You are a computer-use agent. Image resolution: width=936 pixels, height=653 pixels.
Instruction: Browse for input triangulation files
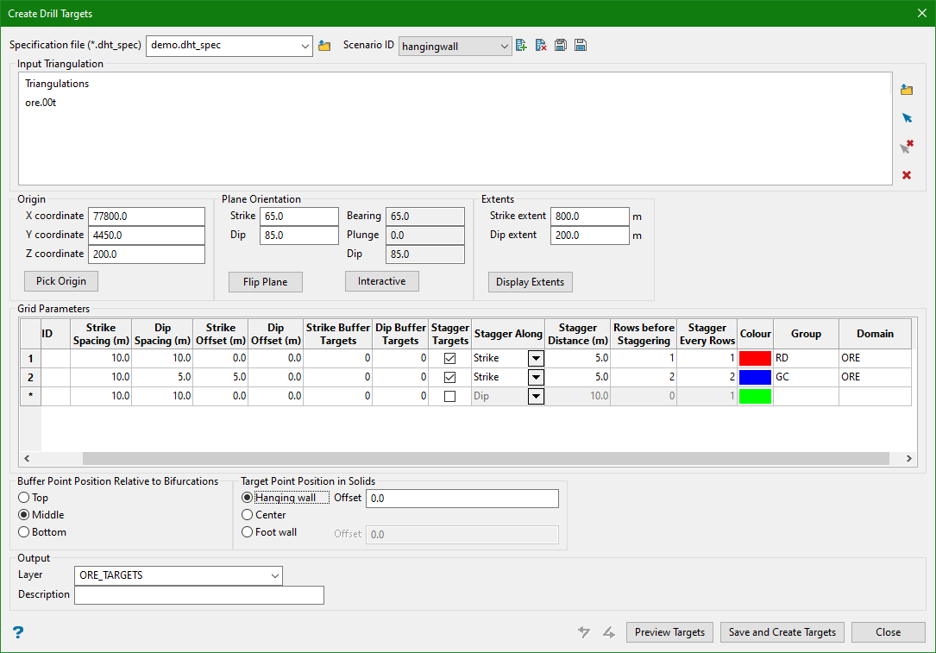pos(907,90)
